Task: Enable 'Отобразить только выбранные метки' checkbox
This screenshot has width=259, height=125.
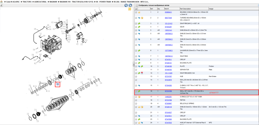Action: [136, 5]
